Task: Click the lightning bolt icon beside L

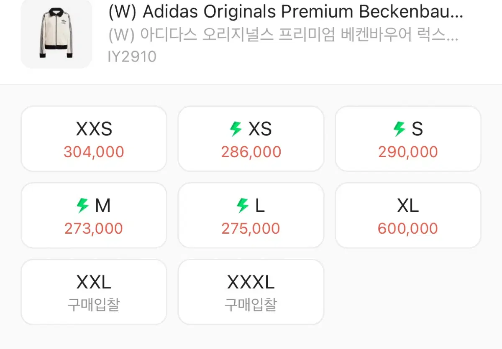Action: tap(243, 206)
